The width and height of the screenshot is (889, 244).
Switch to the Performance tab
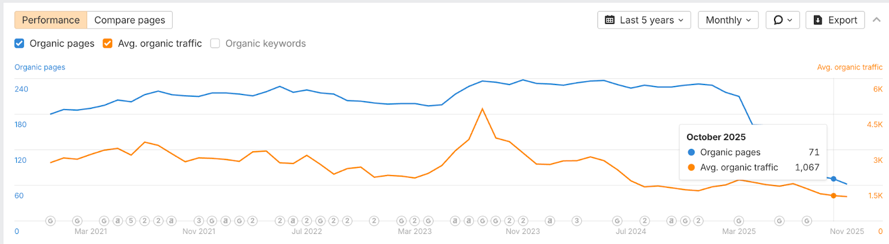51,20
